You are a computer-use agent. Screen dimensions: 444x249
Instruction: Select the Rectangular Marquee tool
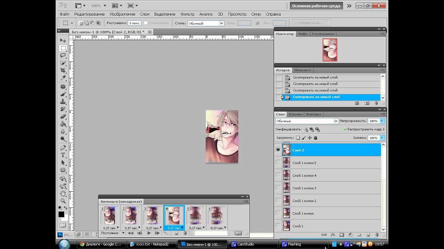point(63,48)
